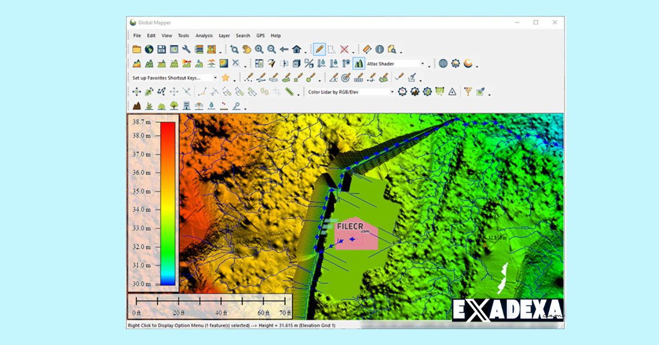659x345 pixels.
Task: Open the Analysis menu
Action: pos(204,35)
